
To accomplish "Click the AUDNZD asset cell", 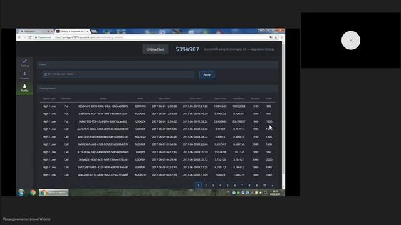I will point(140,175).
